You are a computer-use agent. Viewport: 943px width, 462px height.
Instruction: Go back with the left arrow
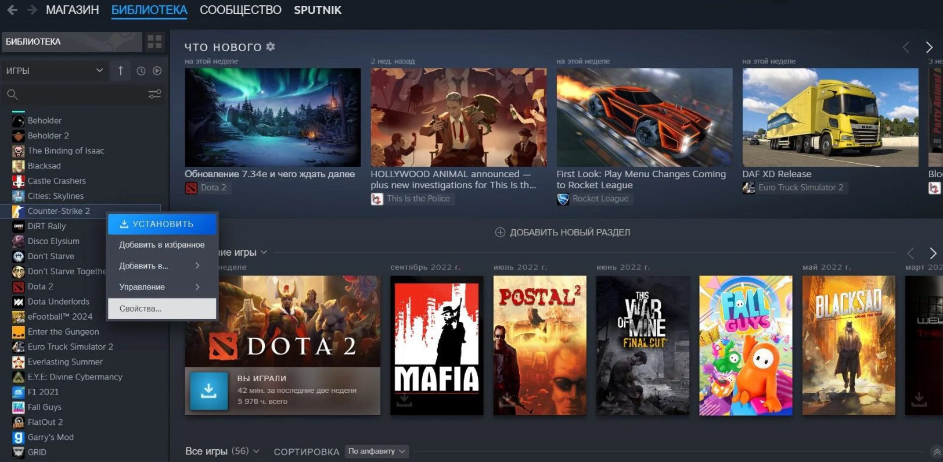point(12,10)
